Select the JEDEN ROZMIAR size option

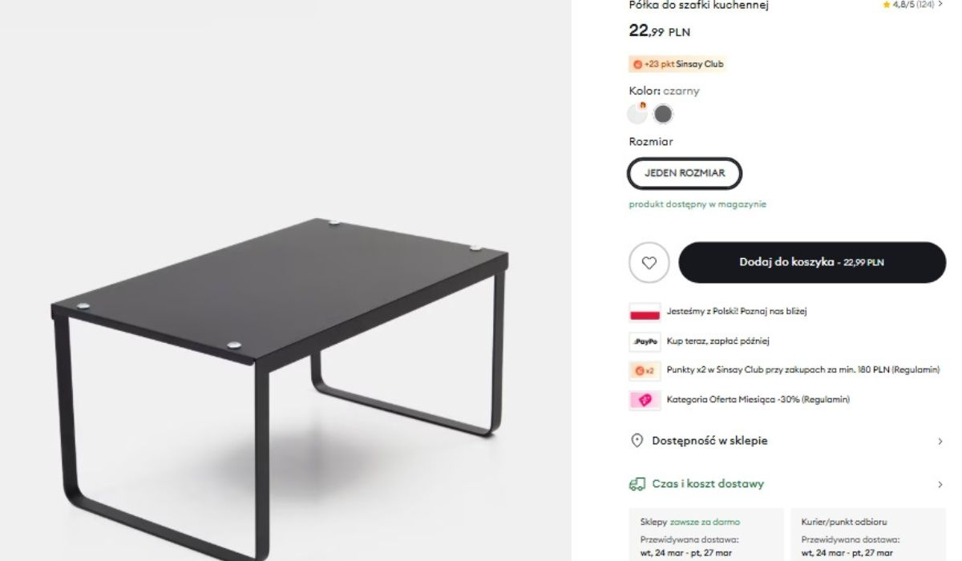(685, 173)
